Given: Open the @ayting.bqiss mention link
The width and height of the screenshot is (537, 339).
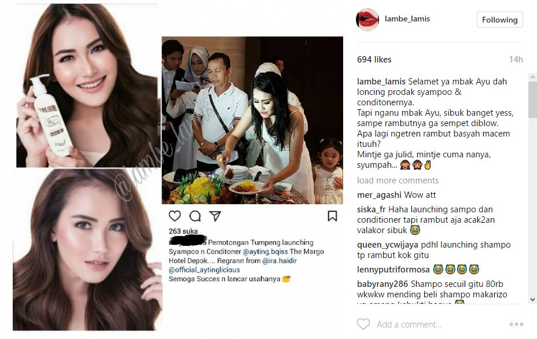Looking at the screenshot, I should coord(265,252).
